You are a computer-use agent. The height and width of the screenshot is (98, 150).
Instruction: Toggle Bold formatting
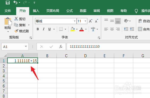(x=38, y=29)
